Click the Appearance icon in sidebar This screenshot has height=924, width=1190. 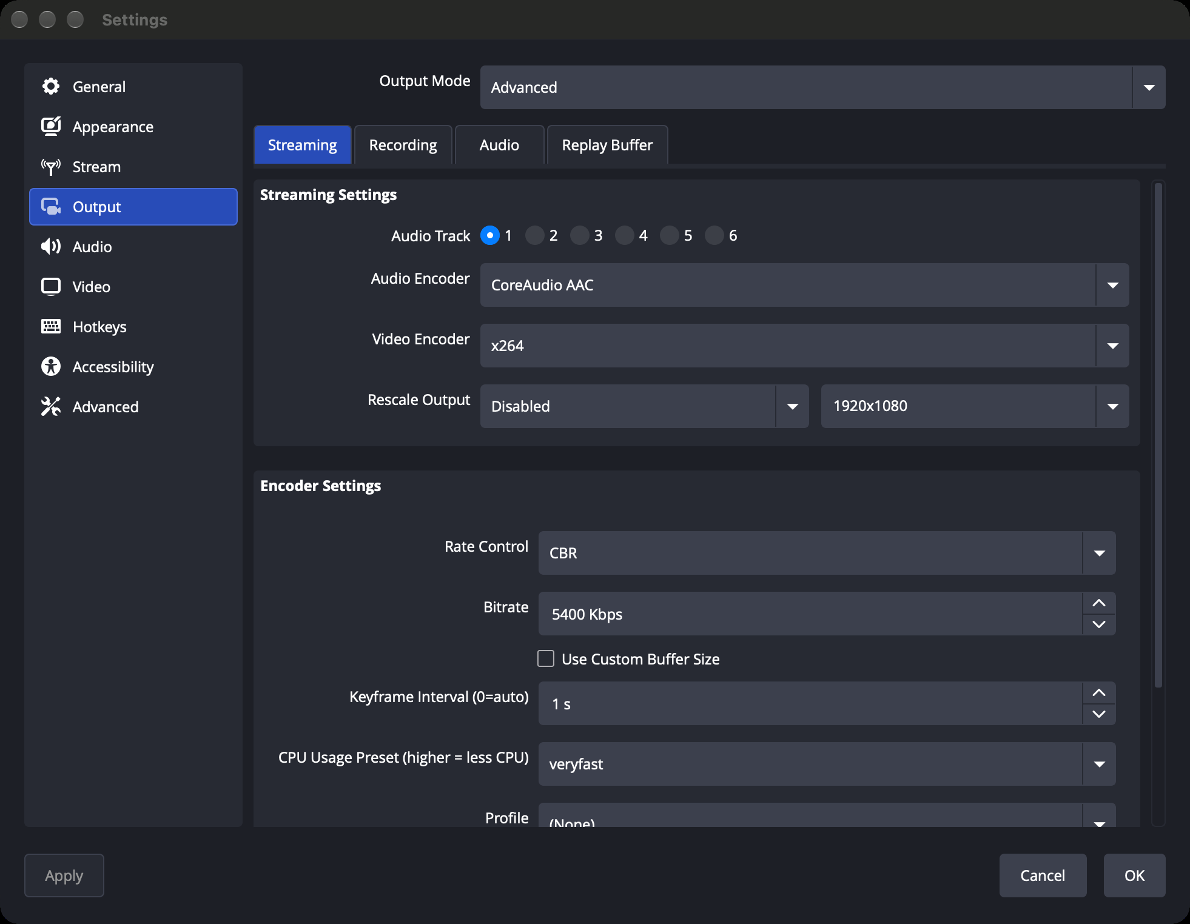click(x=51, y=127)
